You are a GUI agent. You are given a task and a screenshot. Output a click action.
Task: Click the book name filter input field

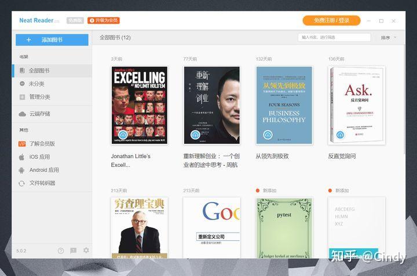[334, 38]
